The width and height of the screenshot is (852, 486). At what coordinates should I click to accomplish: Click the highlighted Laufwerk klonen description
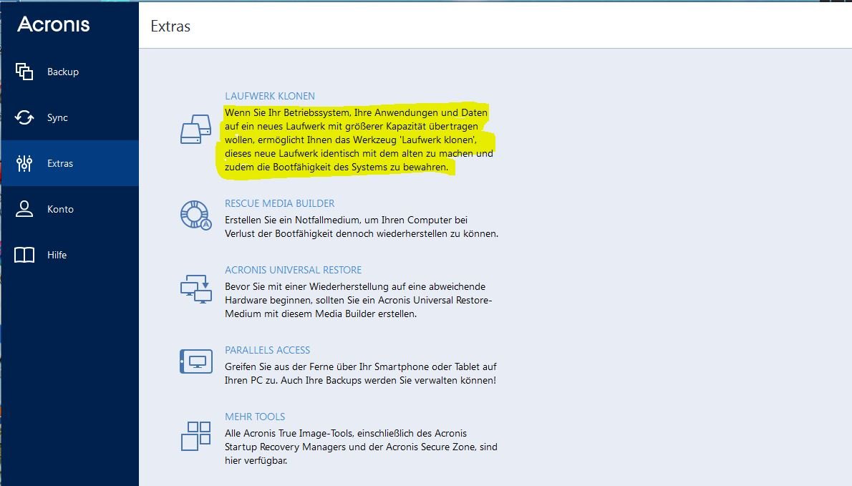pos(359,140)
